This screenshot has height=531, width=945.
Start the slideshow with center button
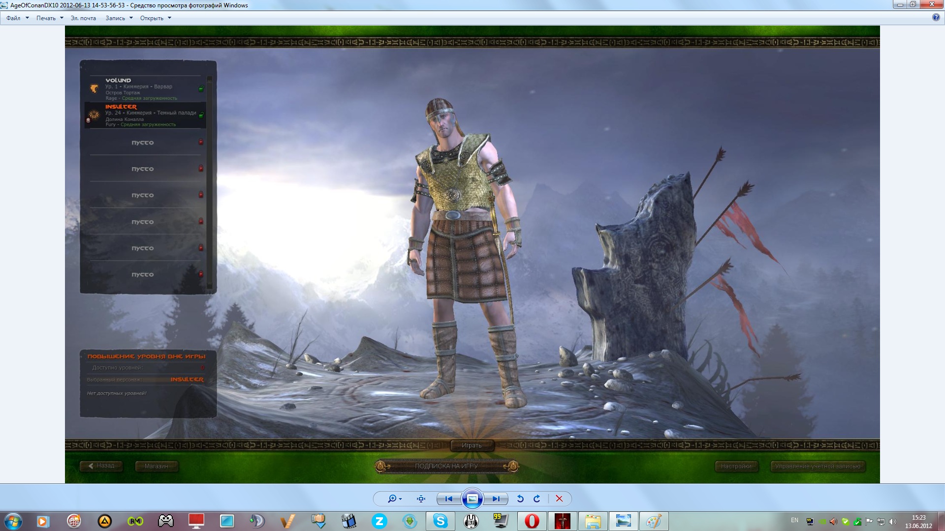472,499
